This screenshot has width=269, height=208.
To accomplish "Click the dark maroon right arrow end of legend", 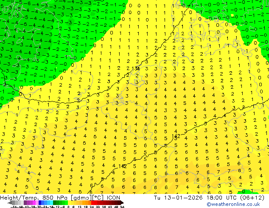I will tap(122, 203).
